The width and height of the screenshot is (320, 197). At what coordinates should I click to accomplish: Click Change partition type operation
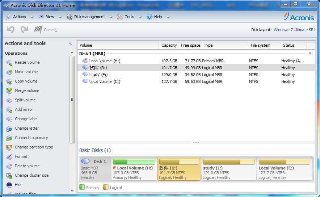(34, 147)
